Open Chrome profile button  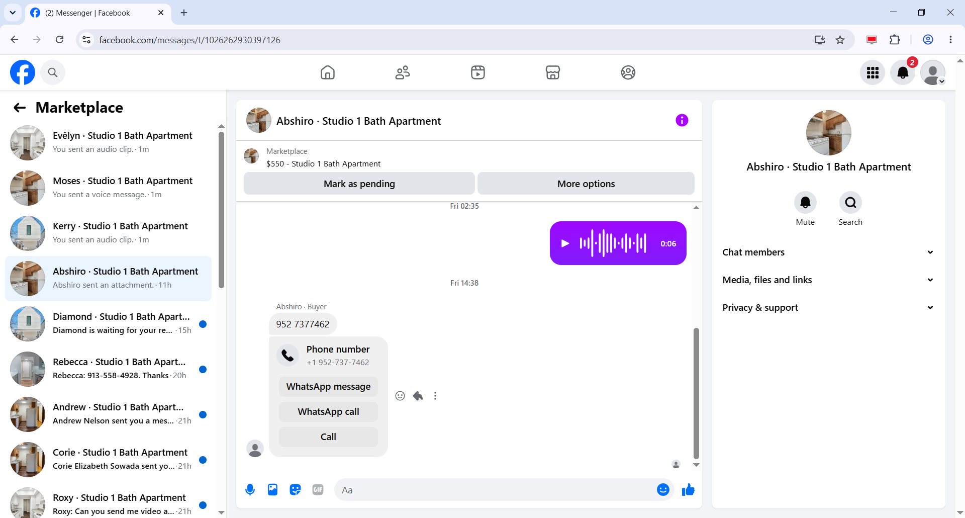pyautogui.click(x=928, y=40)
